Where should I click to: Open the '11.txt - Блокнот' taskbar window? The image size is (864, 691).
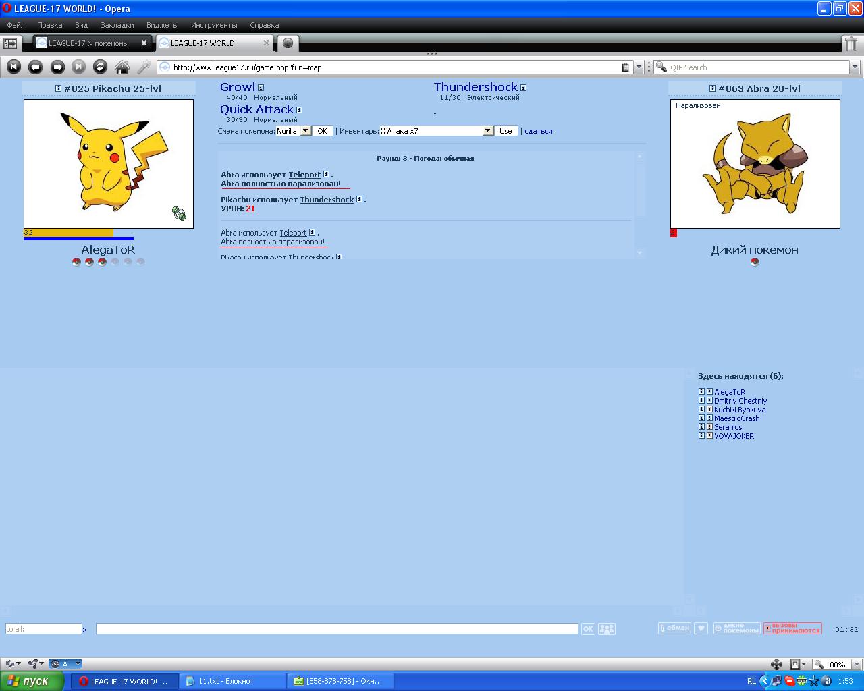233,682
